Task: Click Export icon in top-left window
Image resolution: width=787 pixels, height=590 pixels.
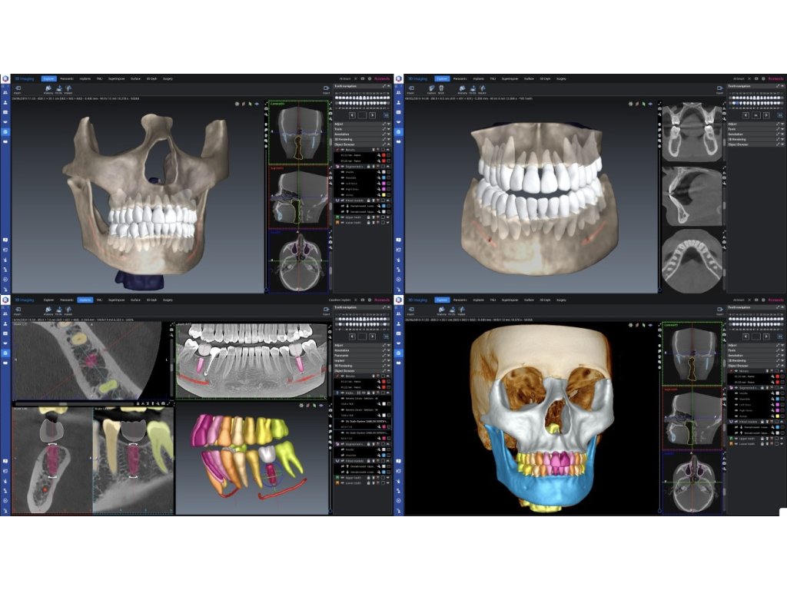Action: 326,89
